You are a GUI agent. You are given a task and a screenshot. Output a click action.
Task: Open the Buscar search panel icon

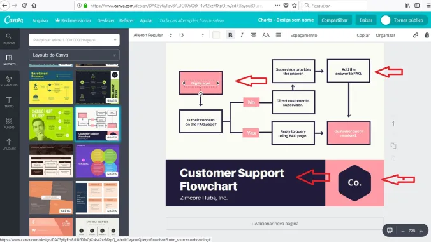(x=9, y=39)
